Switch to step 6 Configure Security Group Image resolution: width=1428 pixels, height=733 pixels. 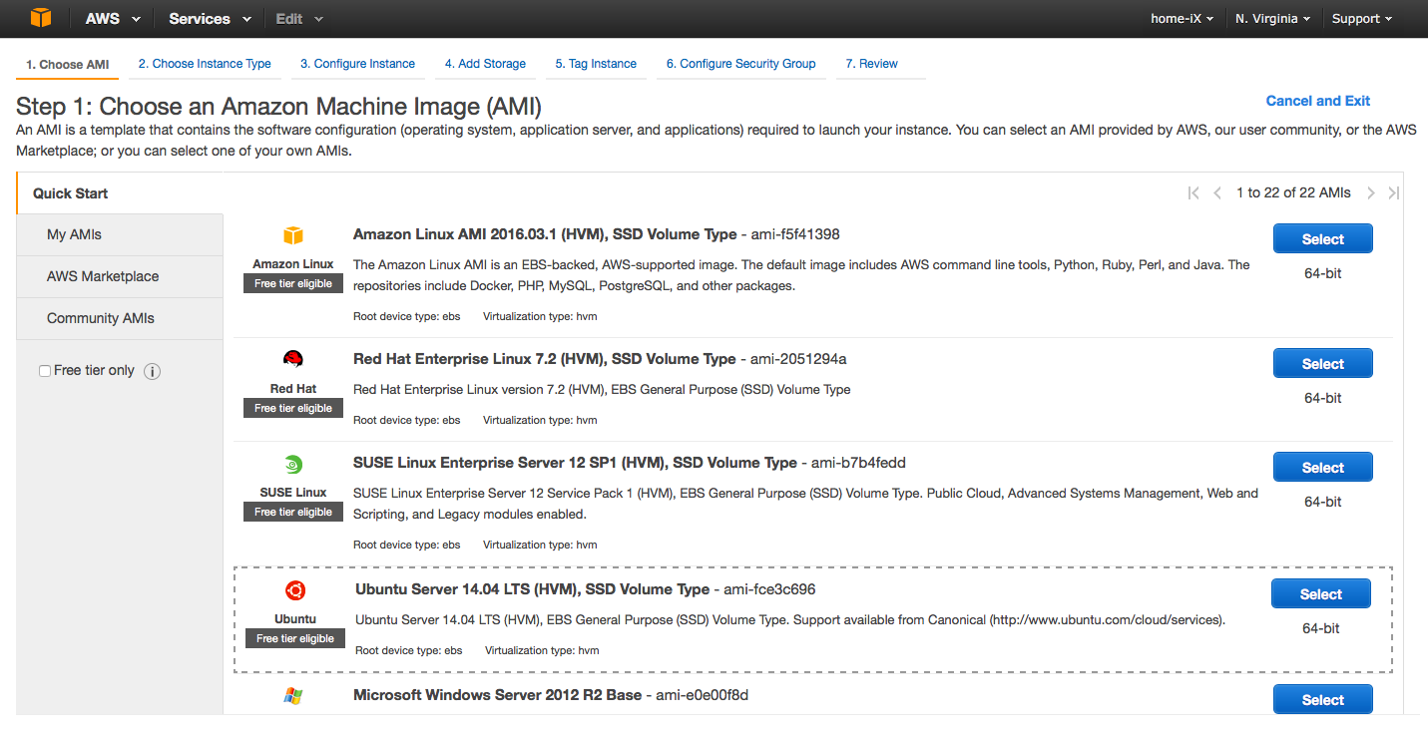click(x=741, y=64)
